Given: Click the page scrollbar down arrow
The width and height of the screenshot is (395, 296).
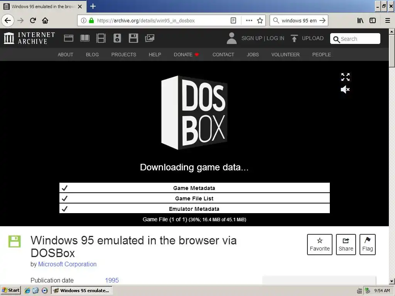Looking at the screenshot, I should click(x=392, y=281).
